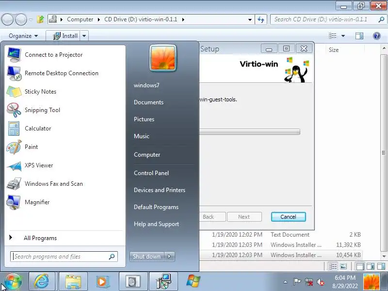388x291 pixels.
Task: Open Windows Media Player taskbar icon
Action: coord(102,281)
